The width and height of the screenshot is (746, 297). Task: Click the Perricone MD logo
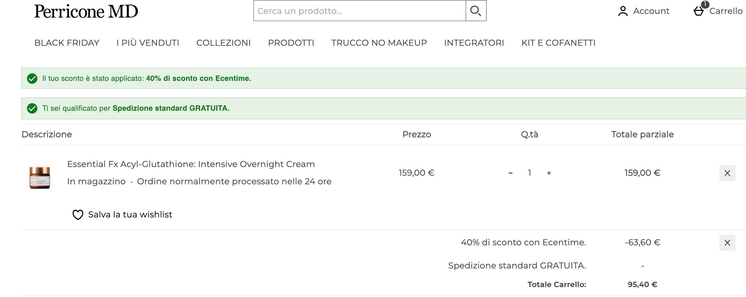click(86, 11)
